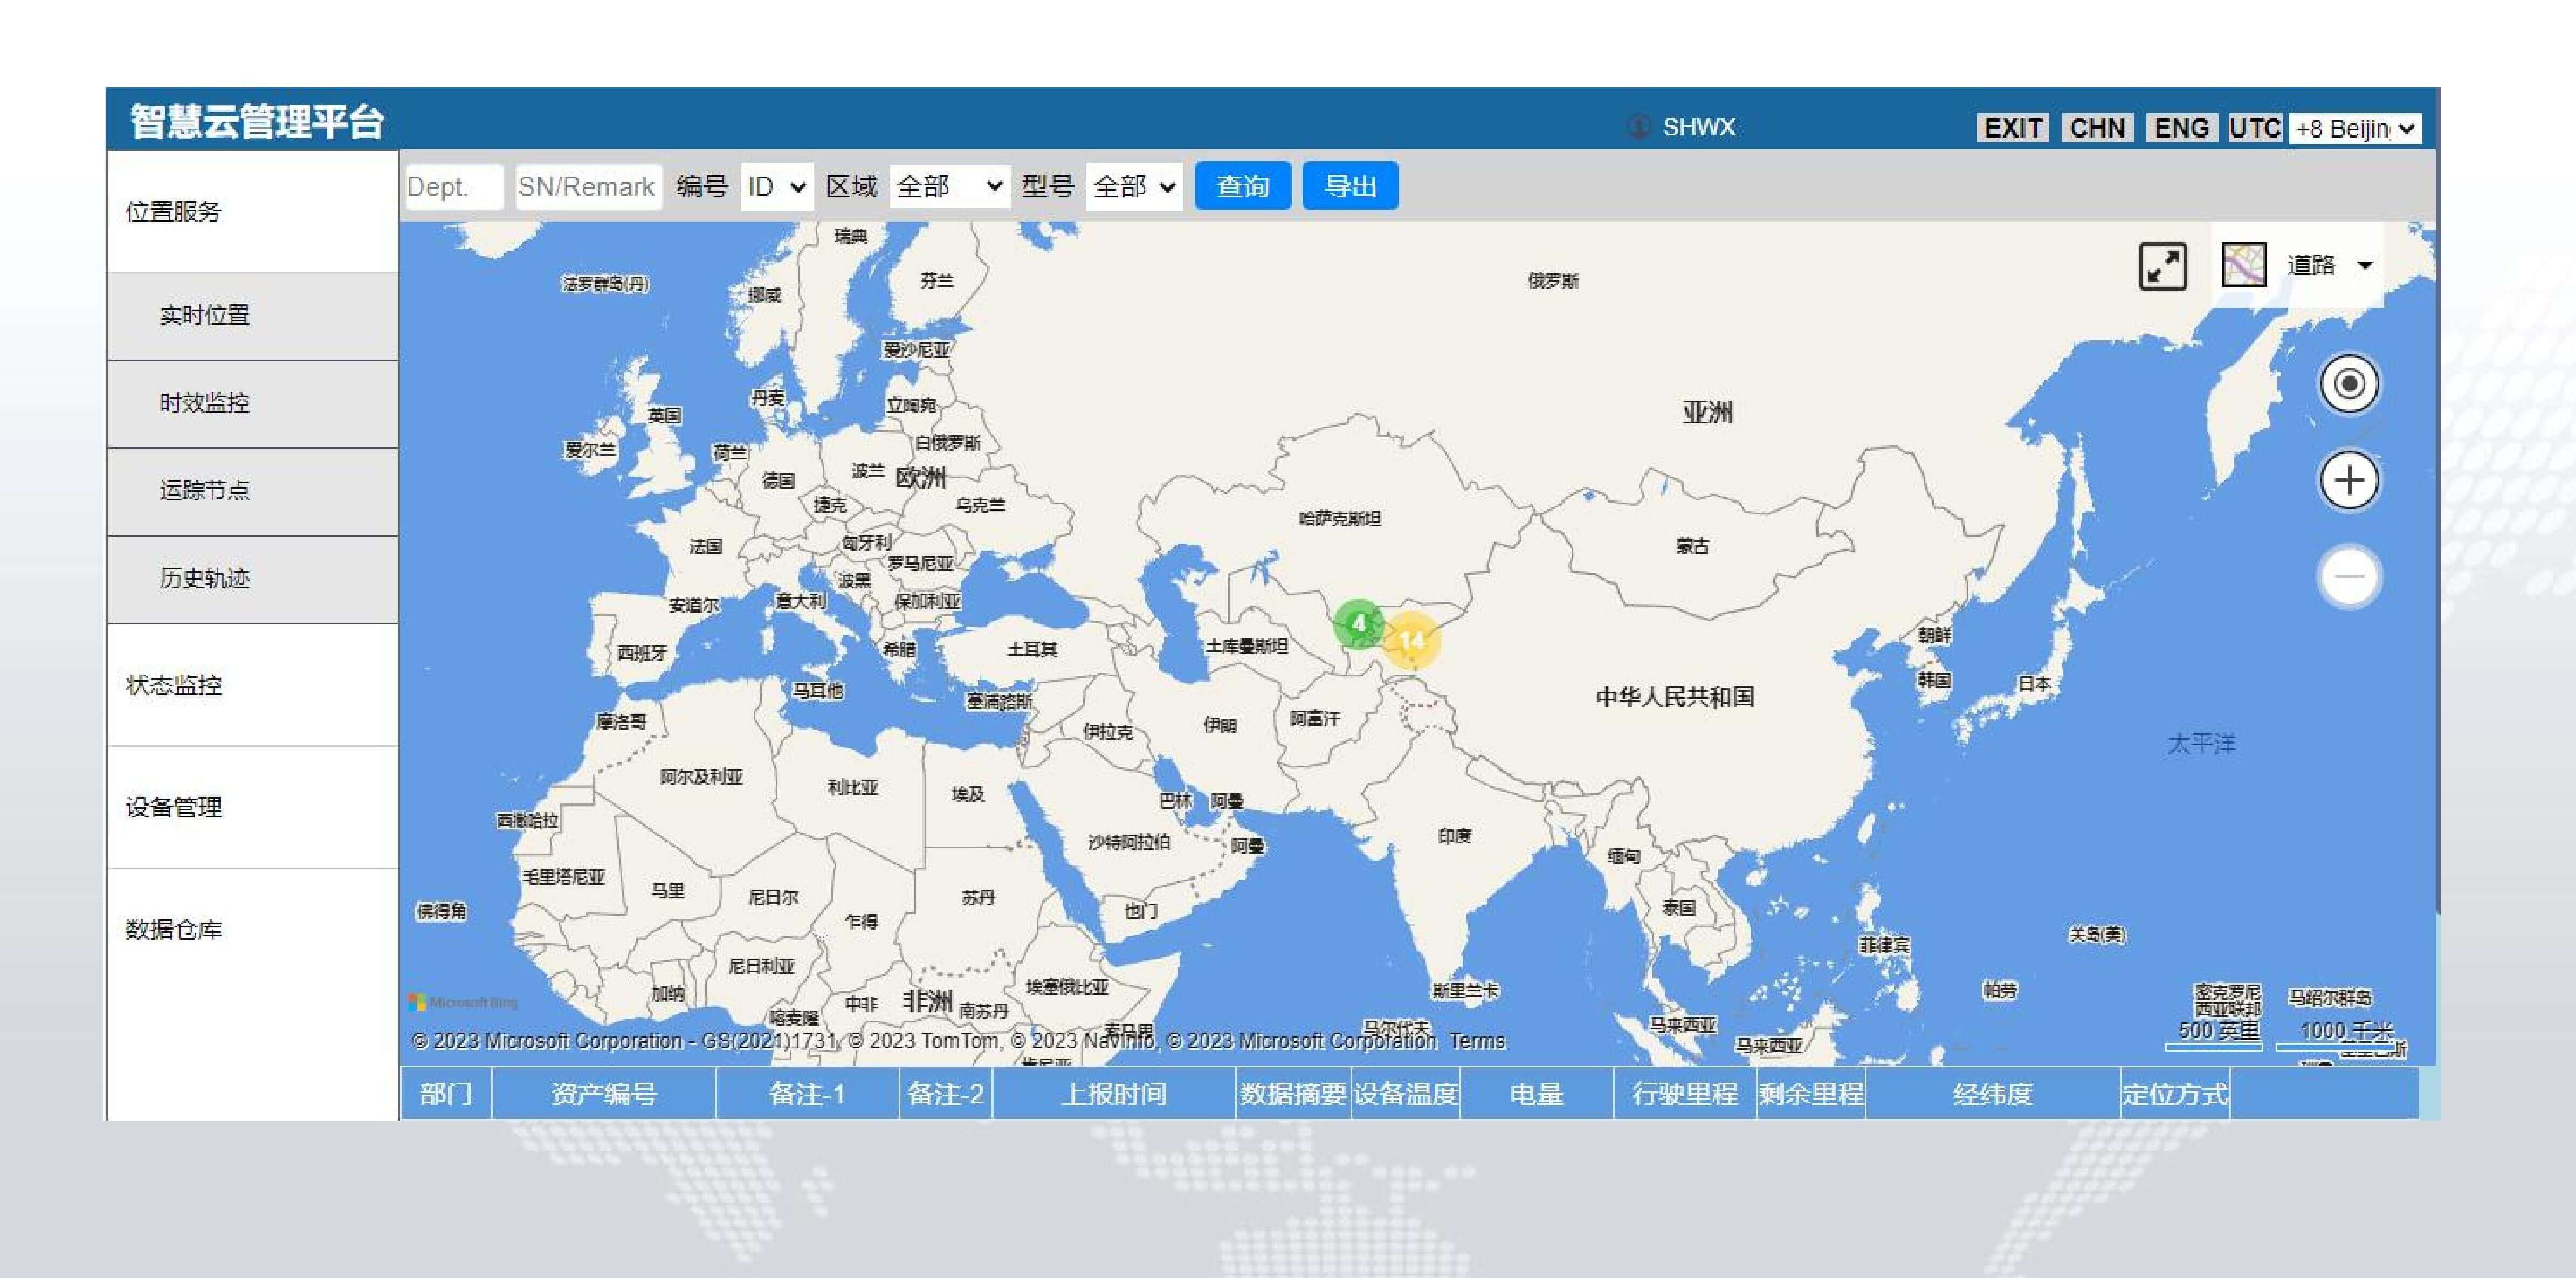Open the 编号 ID dropdown
2576x1278 pixels.
776,187
